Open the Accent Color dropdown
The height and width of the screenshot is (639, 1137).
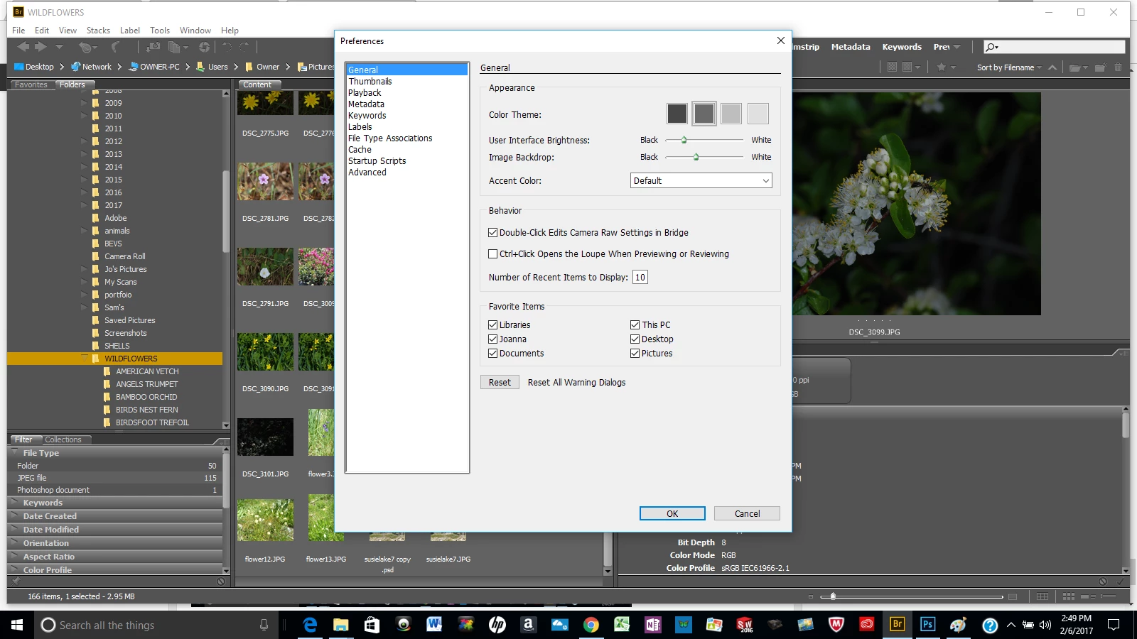[701, 180]
